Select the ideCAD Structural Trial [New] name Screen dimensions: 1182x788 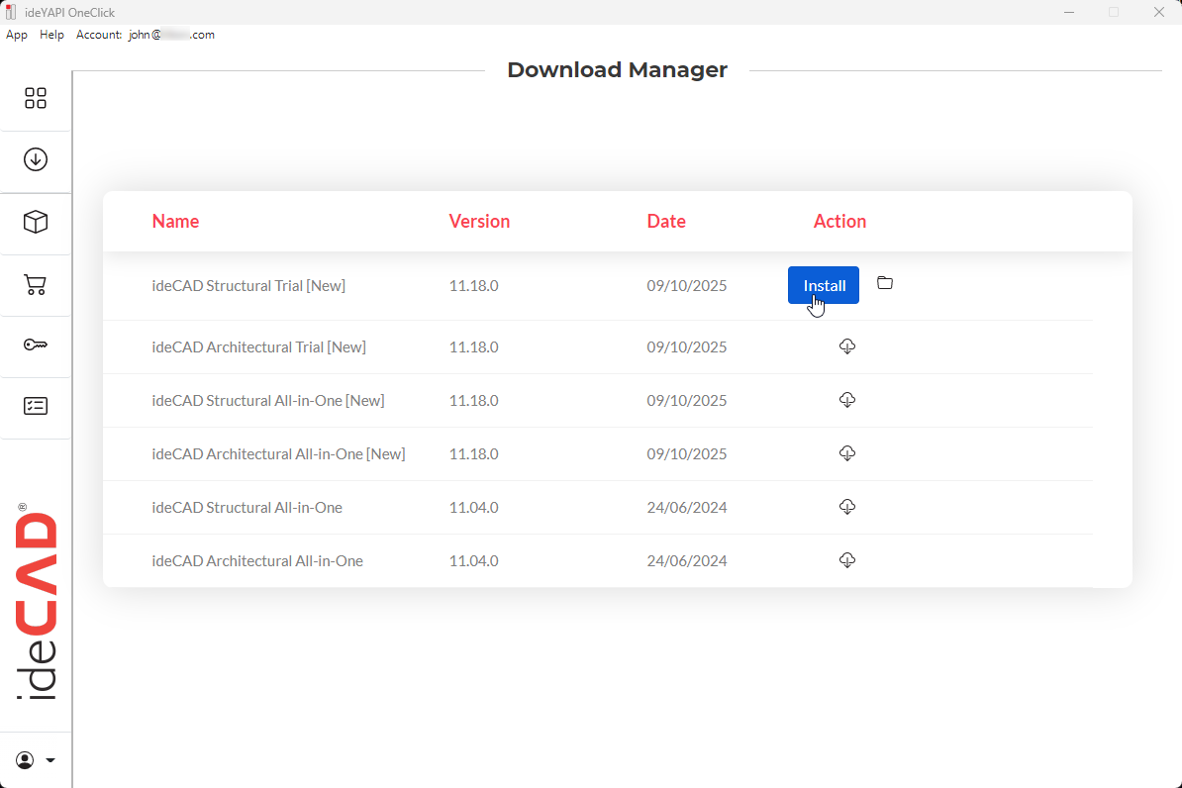point(248,286)
